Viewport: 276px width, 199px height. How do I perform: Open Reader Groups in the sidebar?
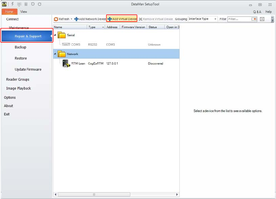pos(18,79)
